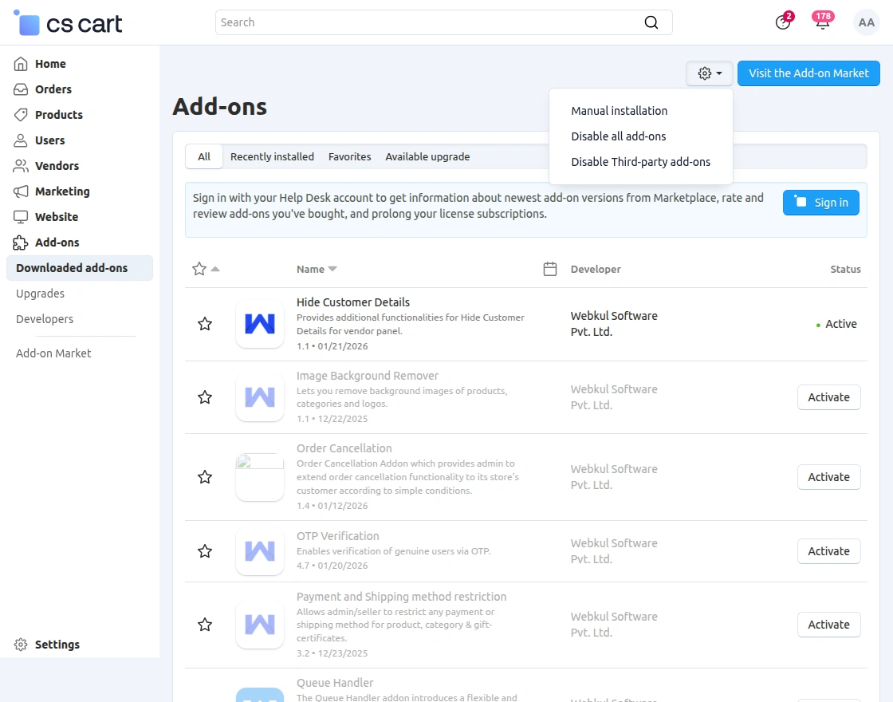
Task: Click the Marketing megaphone icon
Action: point(21,191)
